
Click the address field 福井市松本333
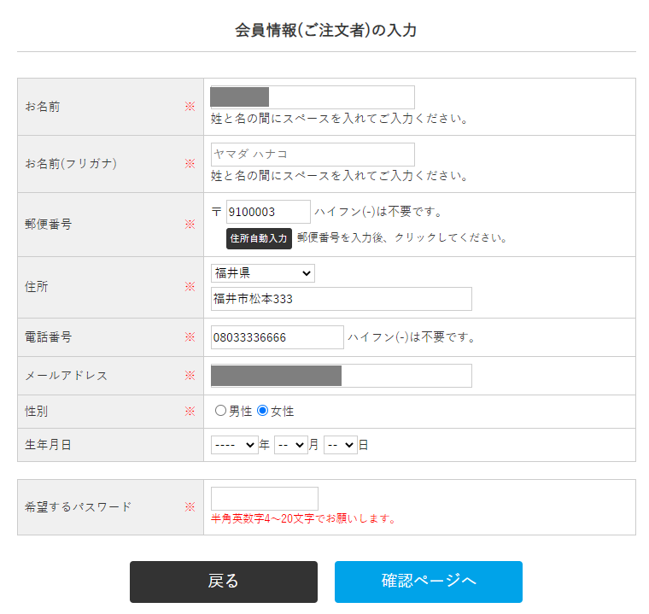[341, 299]
